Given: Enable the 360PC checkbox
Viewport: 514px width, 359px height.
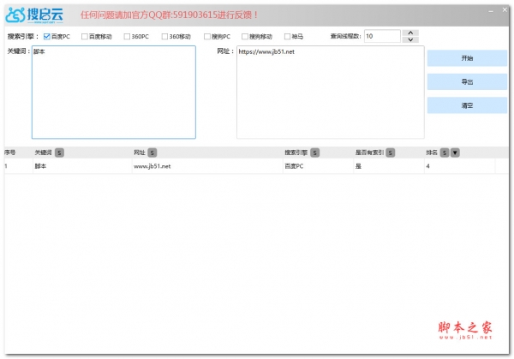Looking at the screenshot, I should (x=127, y=36).
